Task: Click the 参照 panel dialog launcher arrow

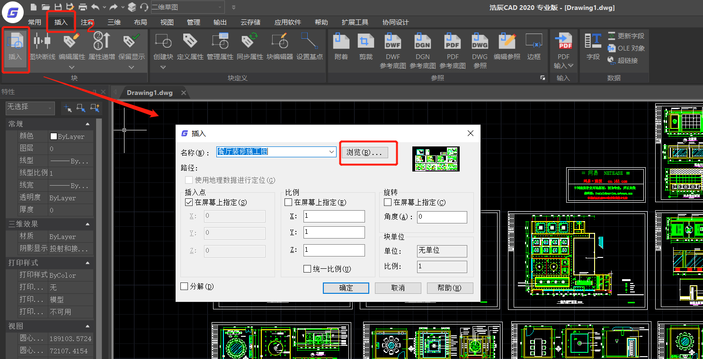Action: click(x=543, y=78)
